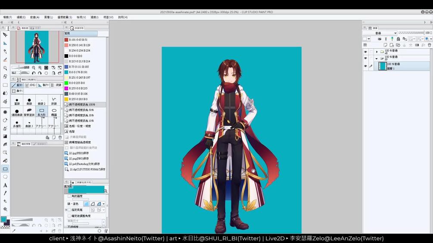Enable the 確定後調整角度 checkbox
The height and width of the screenshot is (243, 433).
(69, 216)
